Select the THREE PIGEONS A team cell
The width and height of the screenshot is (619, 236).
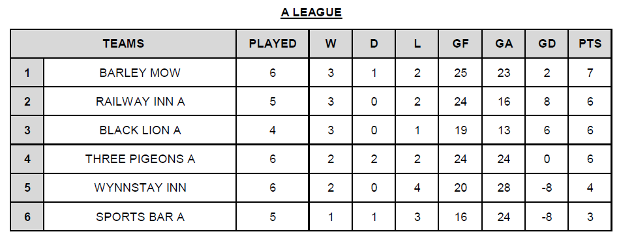[140, 159]
